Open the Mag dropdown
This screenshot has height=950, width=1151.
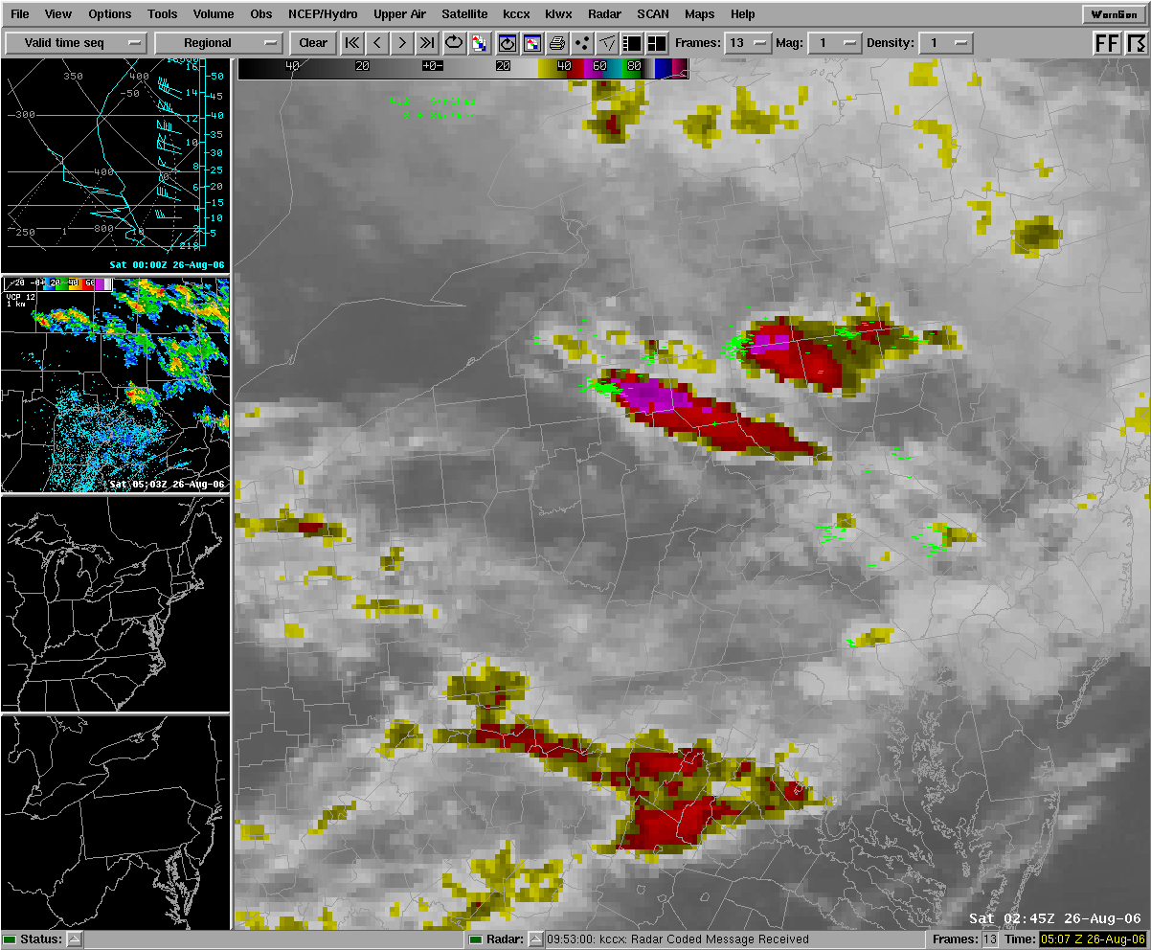pyautogui.click(x=835, y=43)
